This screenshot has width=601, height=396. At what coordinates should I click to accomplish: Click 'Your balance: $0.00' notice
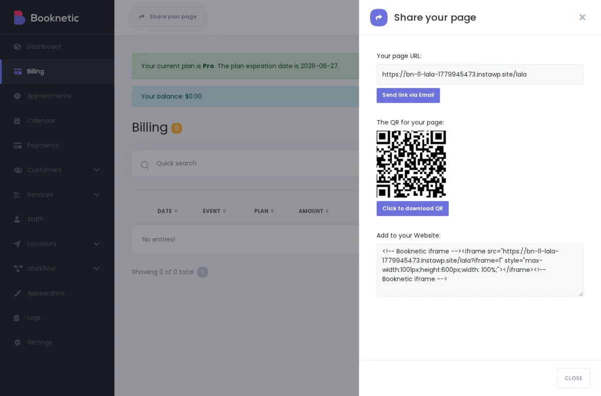point(245,96)
